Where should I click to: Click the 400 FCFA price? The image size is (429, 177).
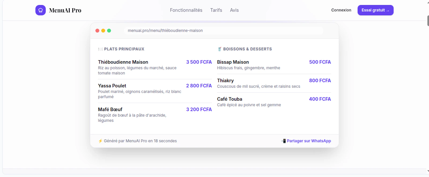320,99
